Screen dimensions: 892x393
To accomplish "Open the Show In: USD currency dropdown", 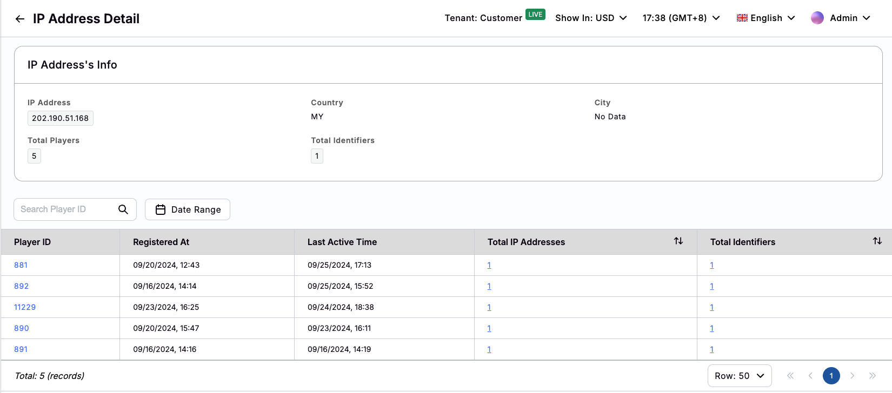I will [x=591, y=18].
